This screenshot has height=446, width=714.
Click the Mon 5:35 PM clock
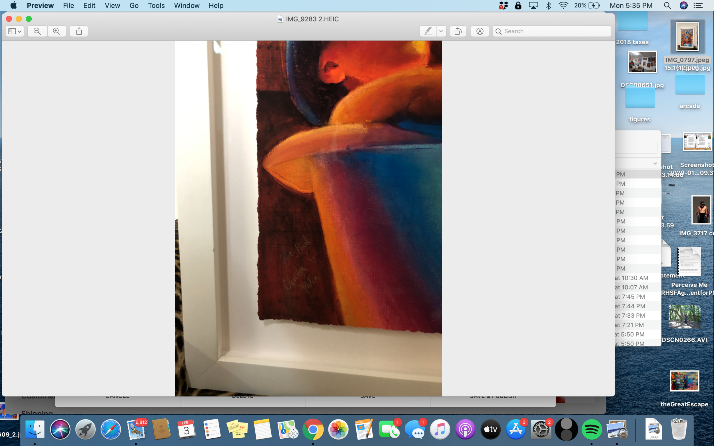tap(631, 5)
